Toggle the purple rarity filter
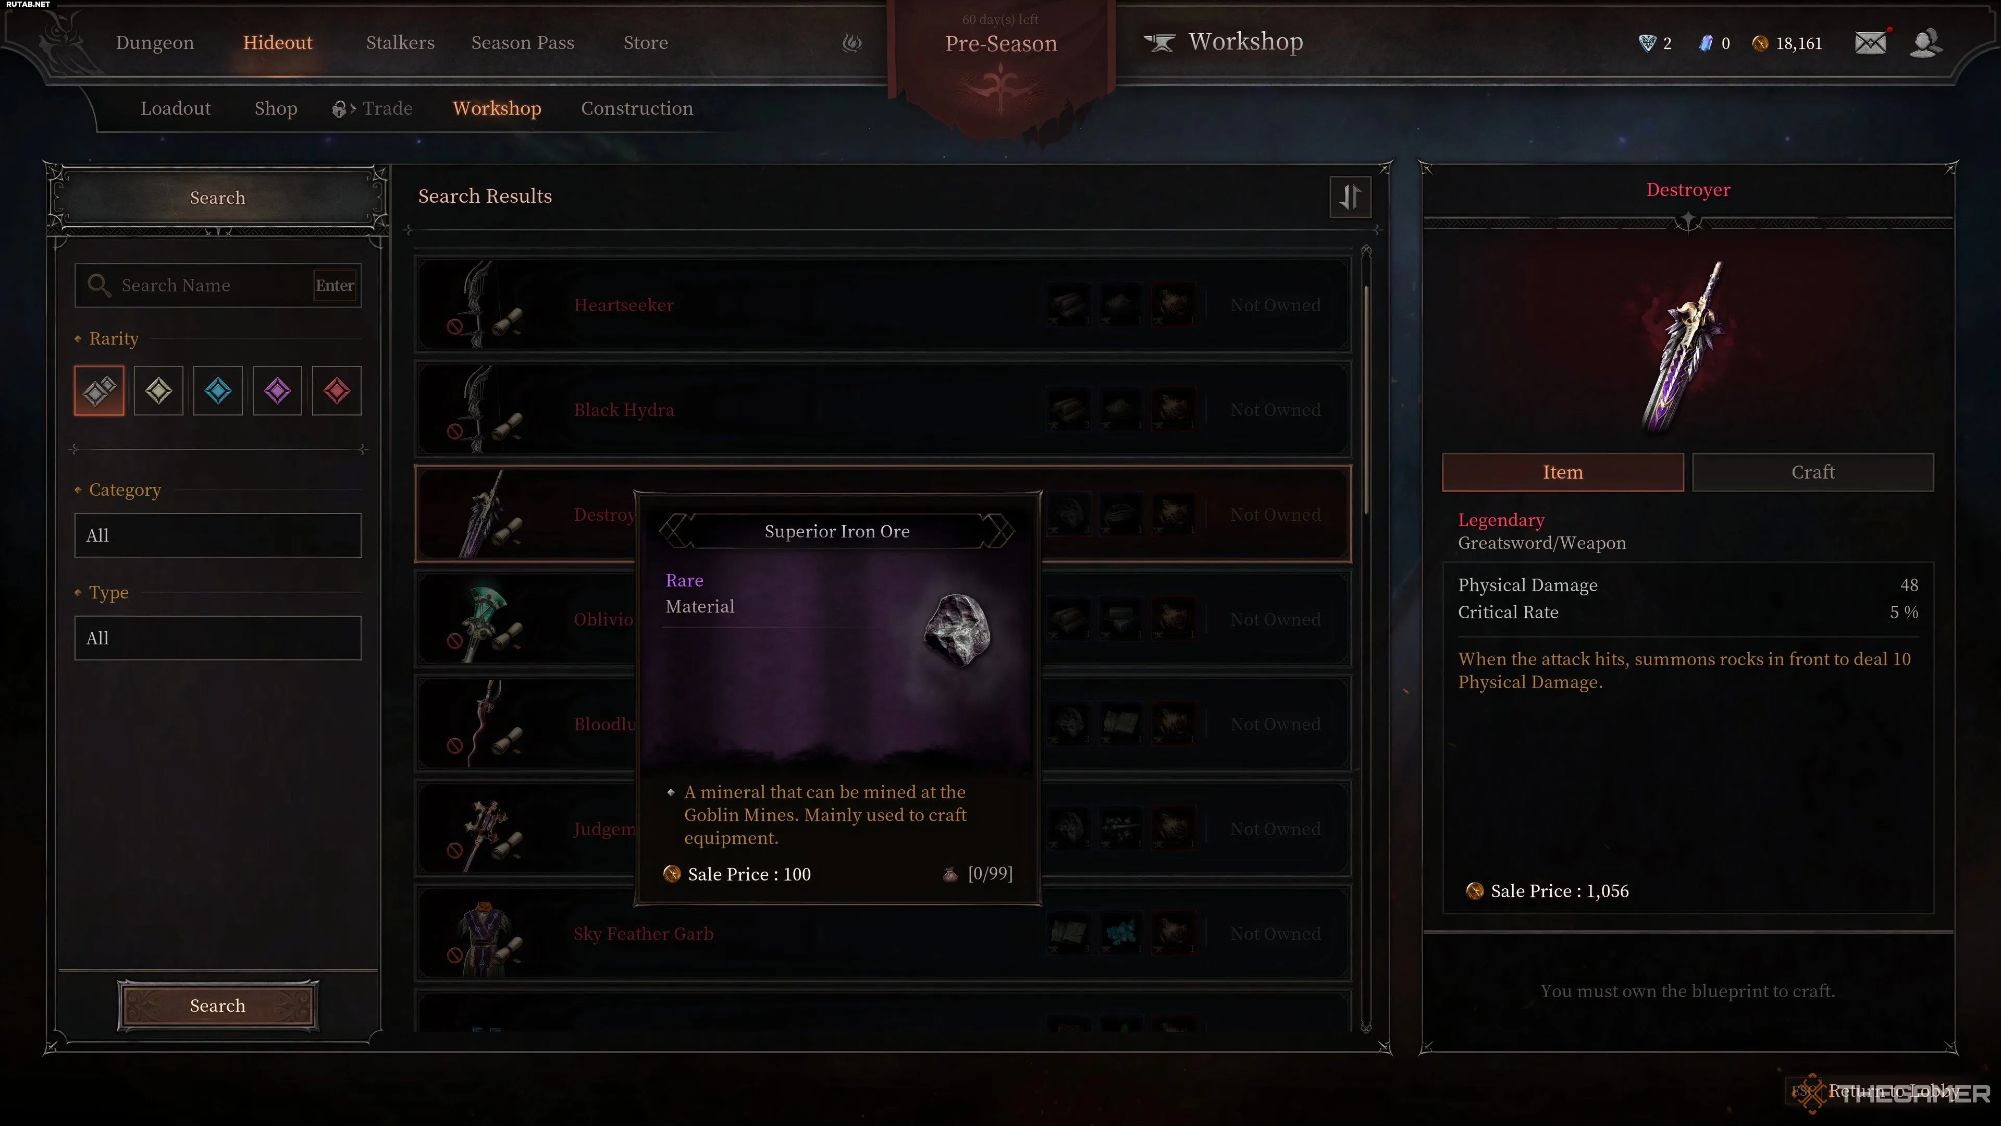Image resolution: width=2001 pixels, height=1126 pixels. click(x=277, y=391)
